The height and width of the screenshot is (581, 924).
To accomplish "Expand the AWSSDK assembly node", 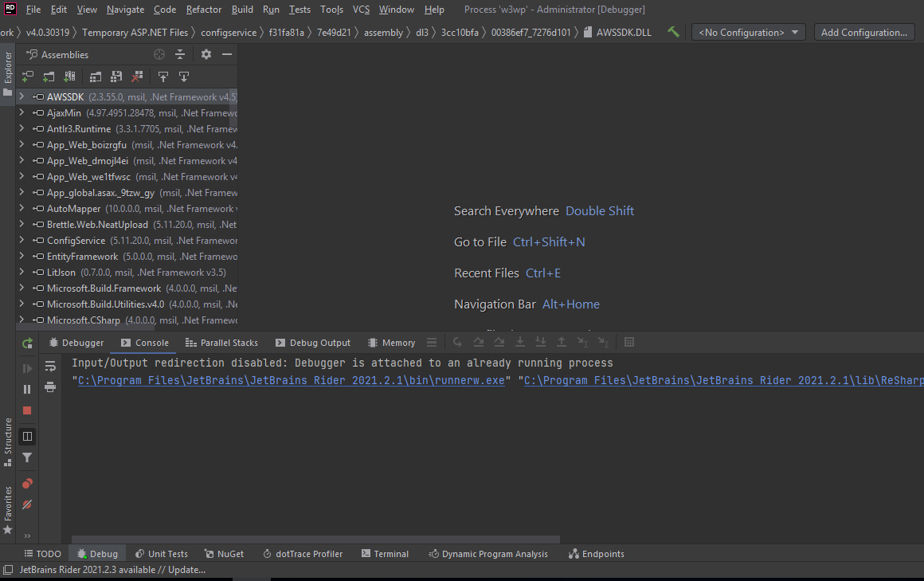I will point(22,96).
